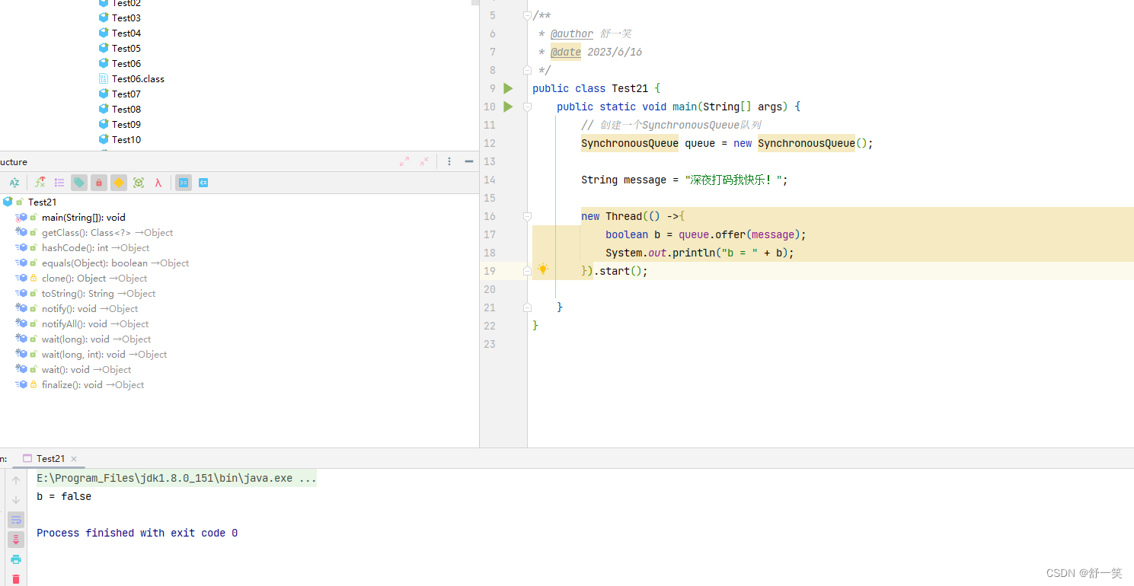Toggle Scroll to End in Run console
This screenshot has height=586, width=1134.
(16, 540)
